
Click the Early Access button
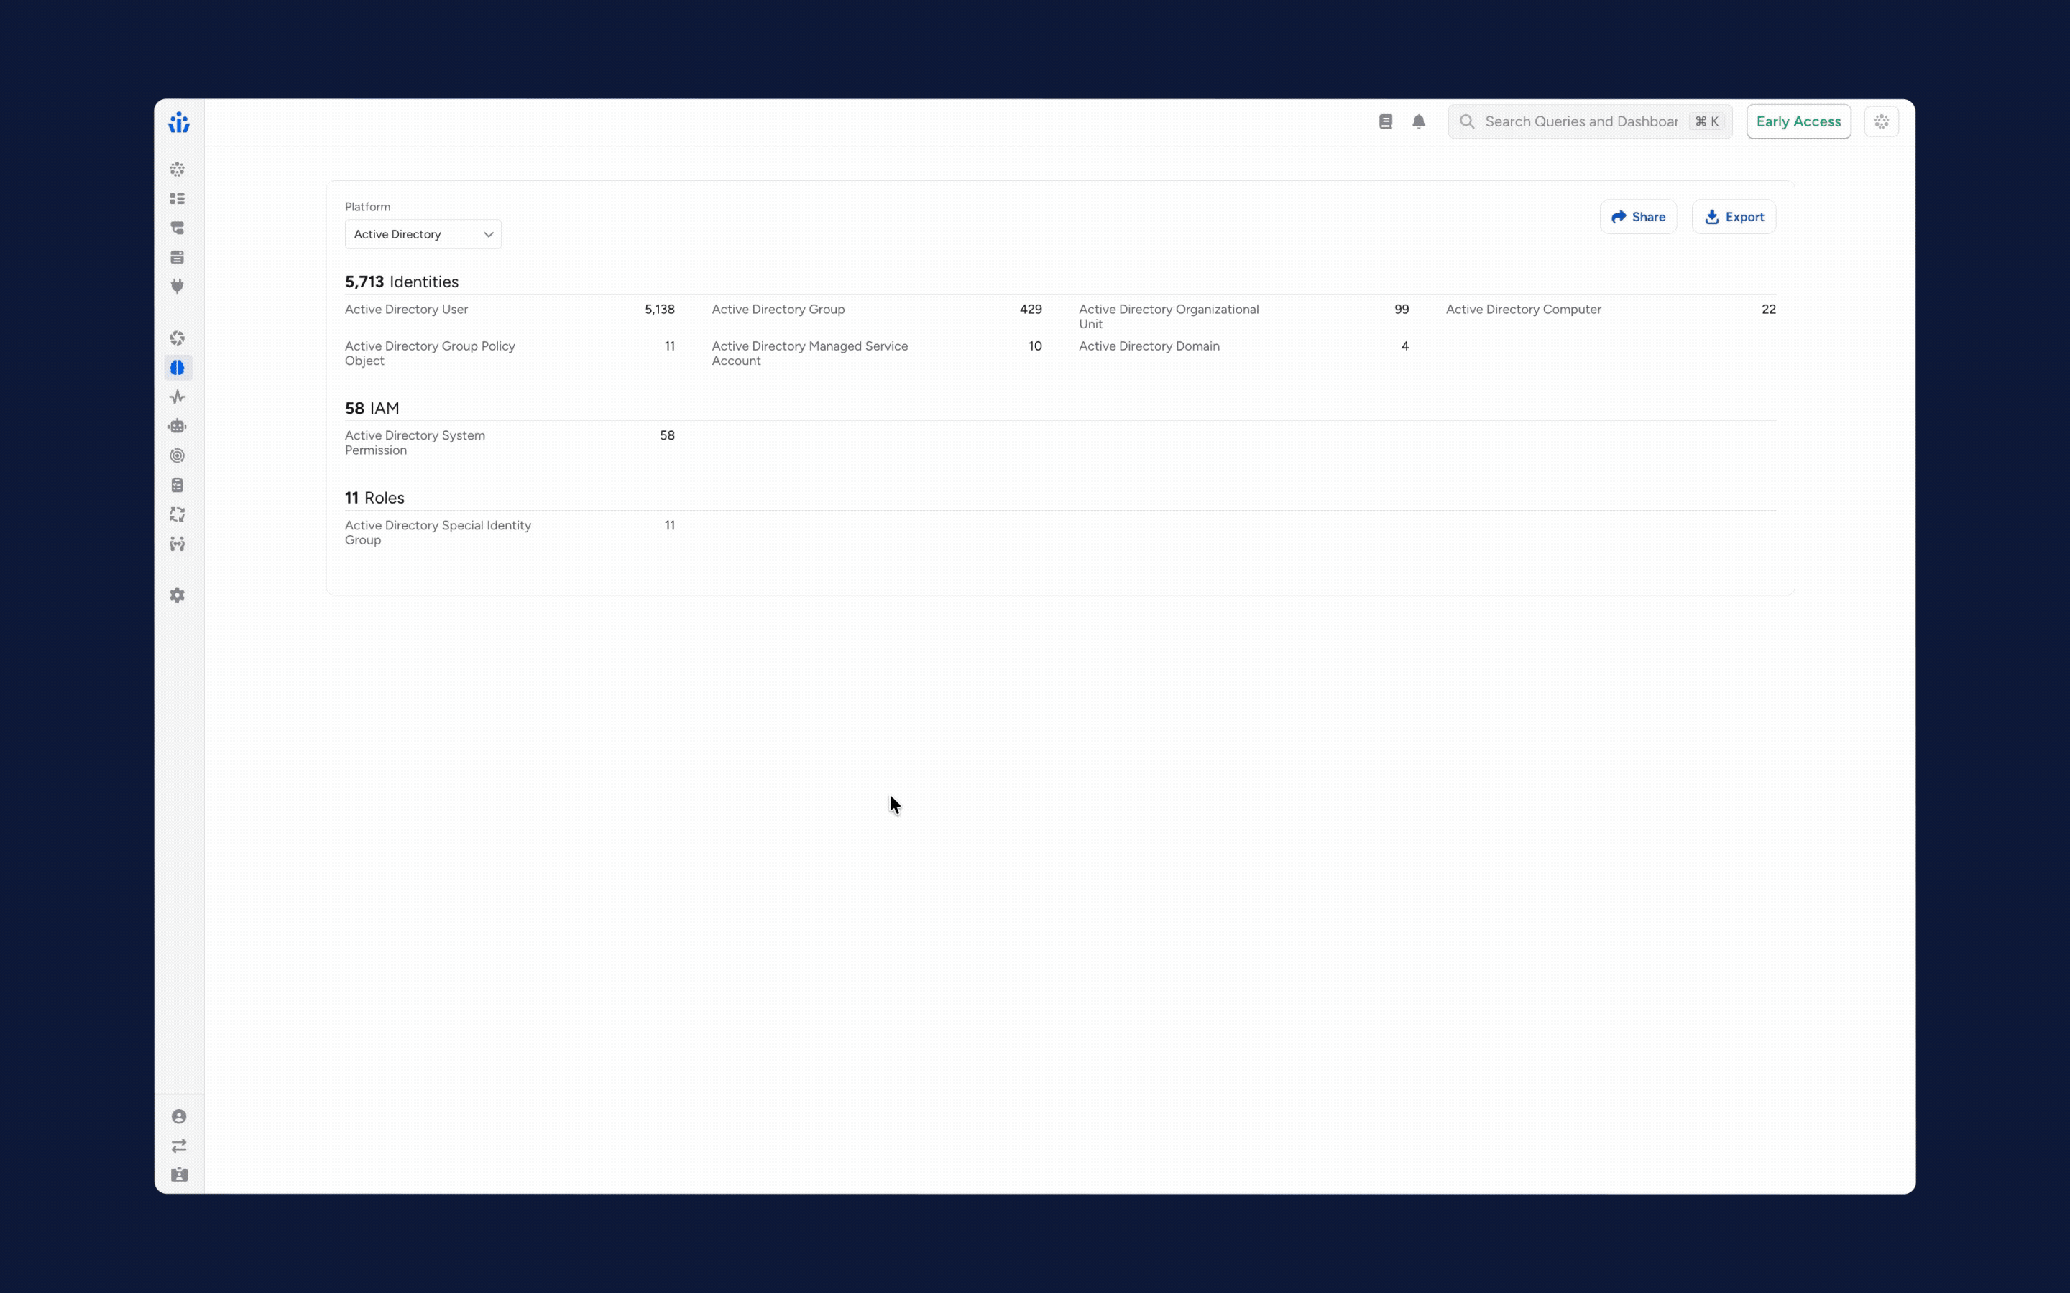(1798, 121)
